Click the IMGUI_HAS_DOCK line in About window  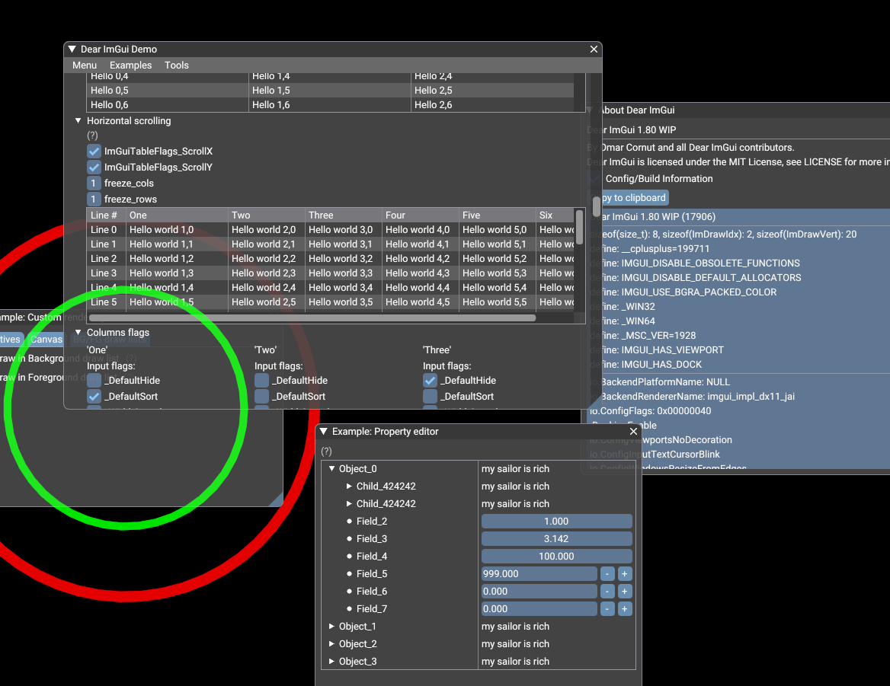(646, 365)
